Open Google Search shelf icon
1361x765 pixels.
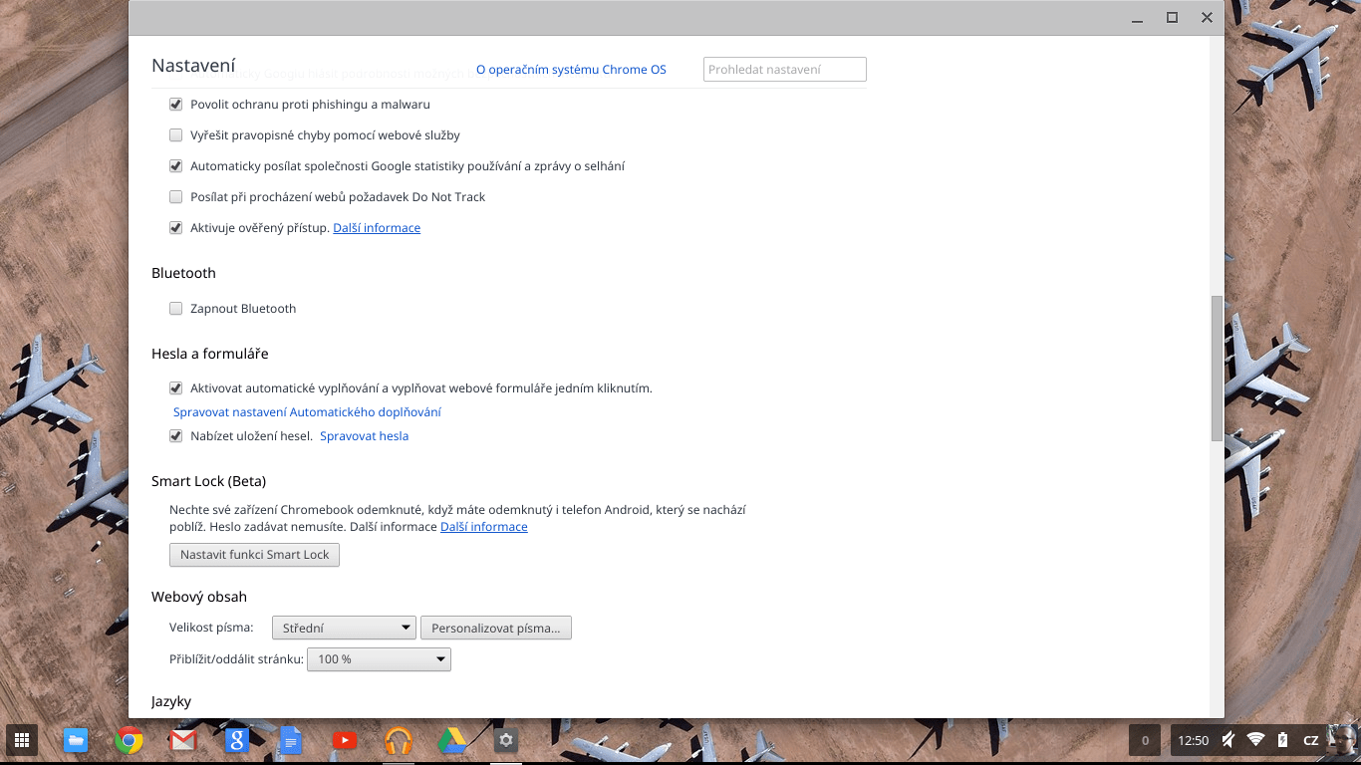(x=236, y=740)
